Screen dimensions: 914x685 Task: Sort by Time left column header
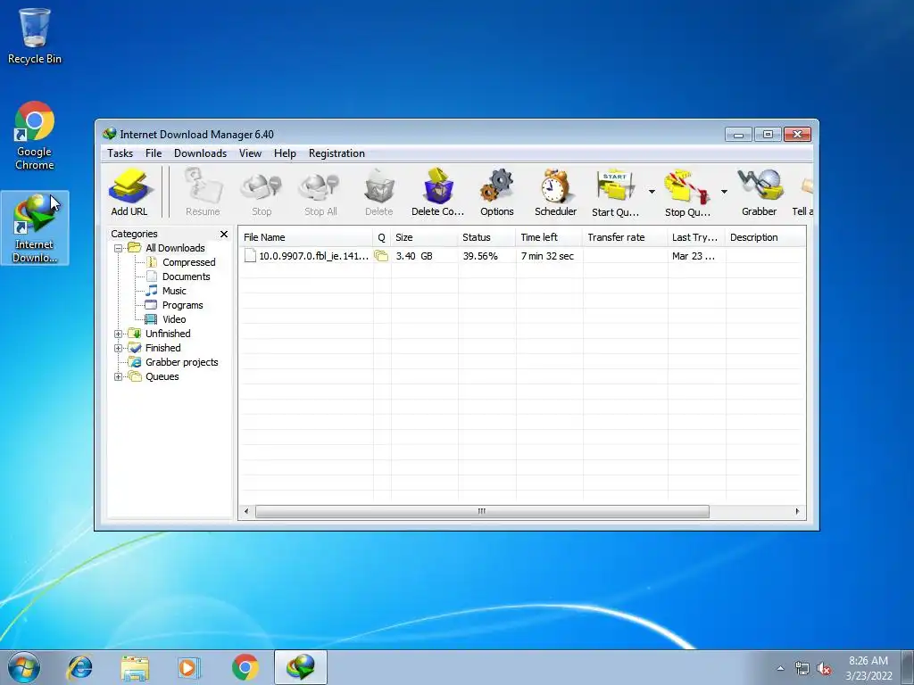(549, 237)
